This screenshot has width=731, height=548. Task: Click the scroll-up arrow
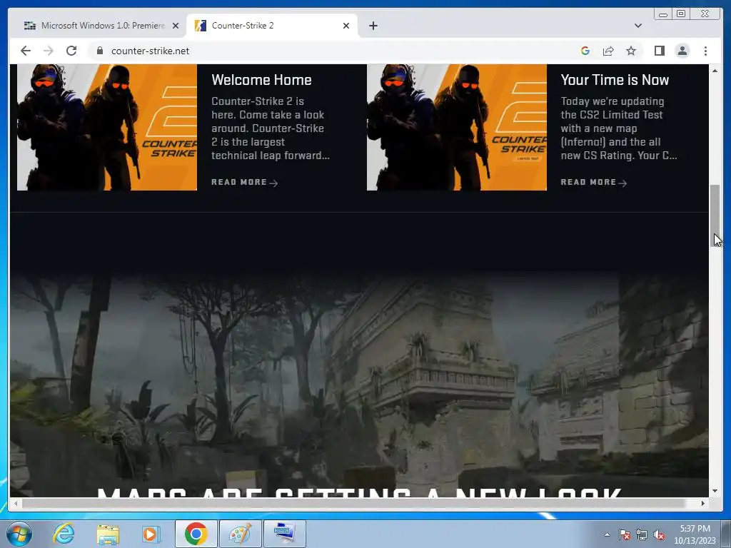[x=715, y=71]
